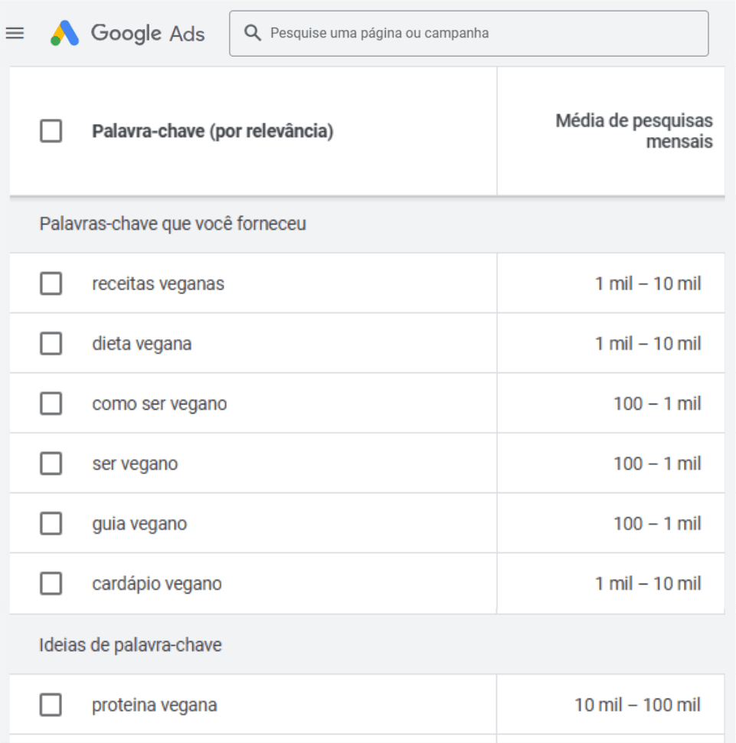Sort by 'Média de pesquisas mensais' column
736x743 pixels.
(x=634, y=131)
